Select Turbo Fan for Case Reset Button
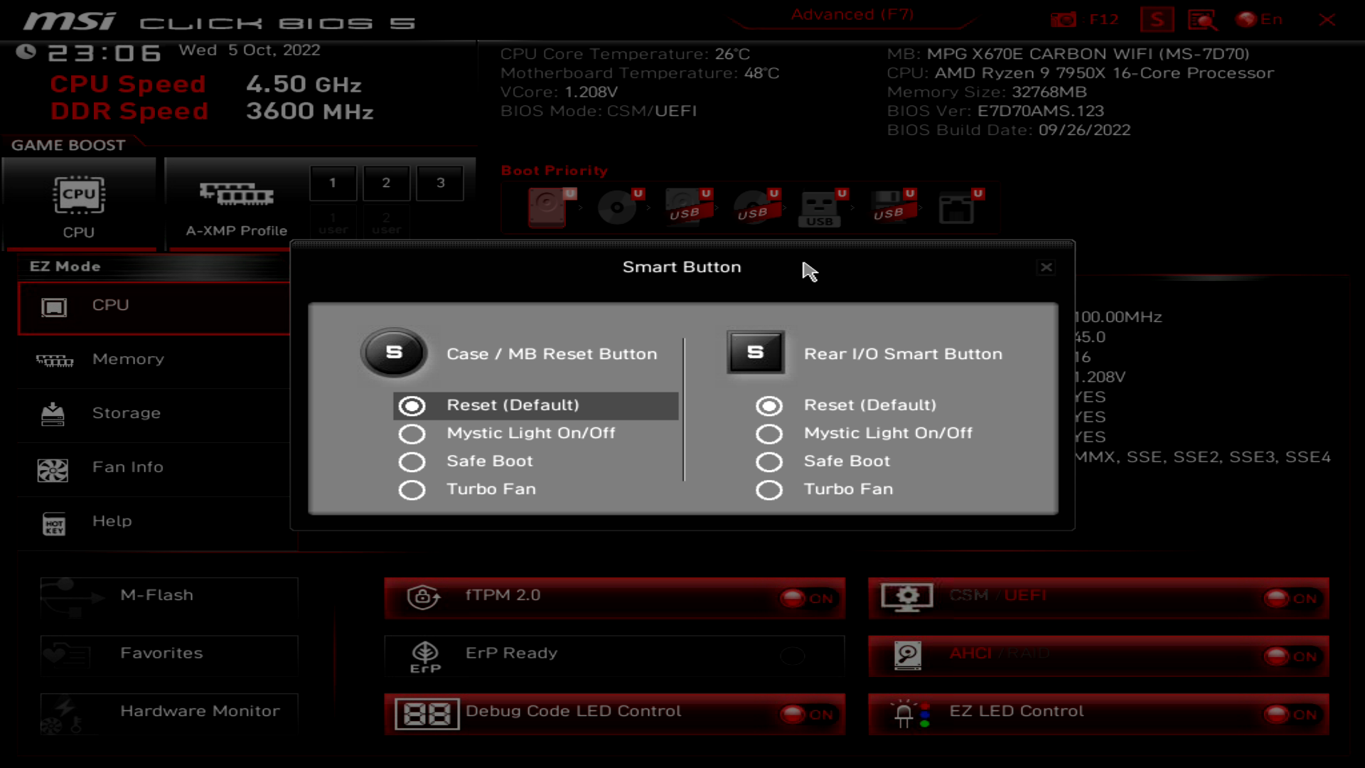Viewport: 1365px width, 768px height. coord(412,490)
